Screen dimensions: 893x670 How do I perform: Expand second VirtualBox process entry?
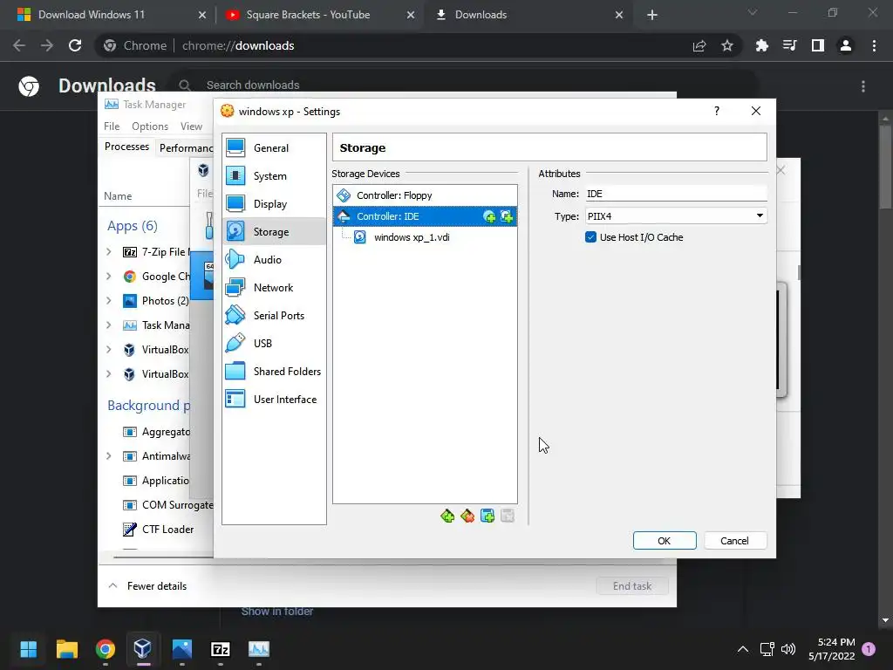click(109, 374)
